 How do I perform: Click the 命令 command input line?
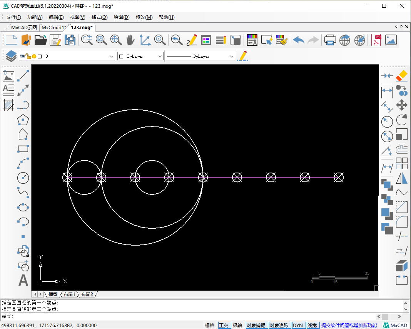tap(192, 316)
